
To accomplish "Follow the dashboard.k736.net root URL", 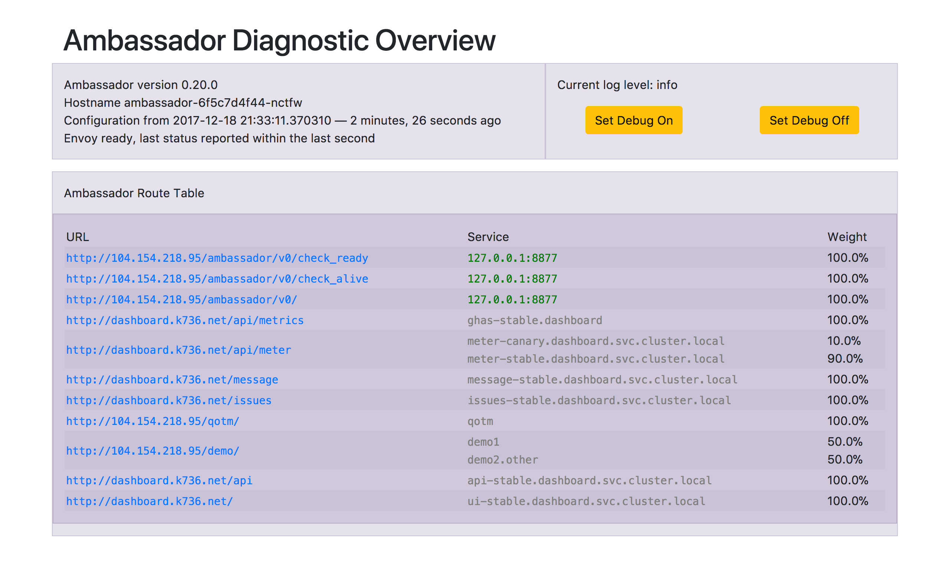I will 150,501.
